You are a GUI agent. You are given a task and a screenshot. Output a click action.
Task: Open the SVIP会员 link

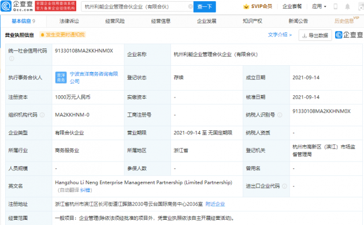pos(261,6)
